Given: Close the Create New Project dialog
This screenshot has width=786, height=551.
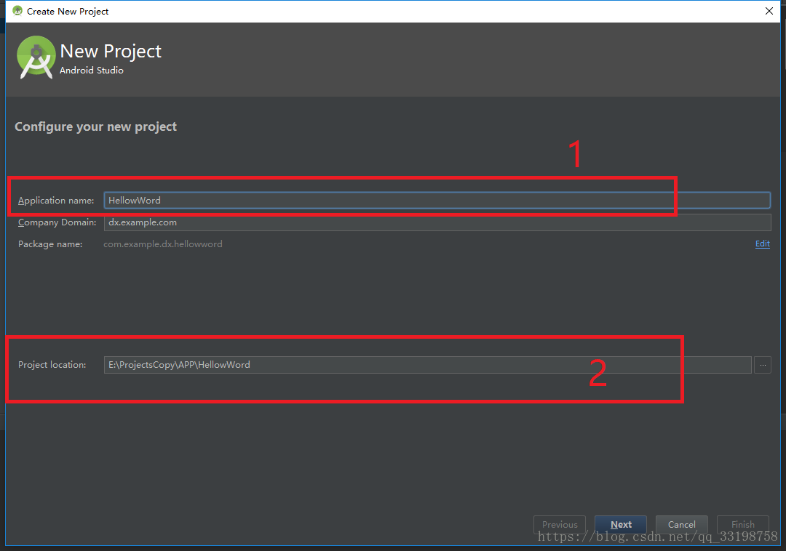Looking at the screenshot, I should point(769,11).
